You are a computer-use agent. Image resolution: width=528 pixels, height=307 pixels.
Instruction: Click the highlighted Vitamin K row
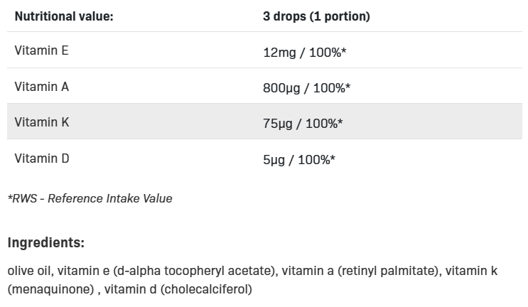pyautogui.click(x=264, y=122)
